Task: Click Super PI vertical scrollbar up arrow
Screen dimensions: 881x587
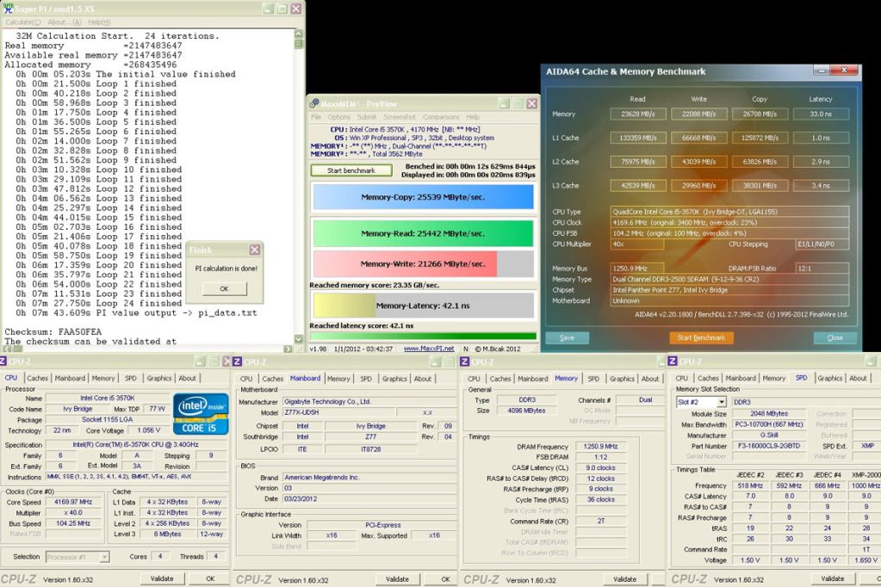Action: (x=298, y=34)
